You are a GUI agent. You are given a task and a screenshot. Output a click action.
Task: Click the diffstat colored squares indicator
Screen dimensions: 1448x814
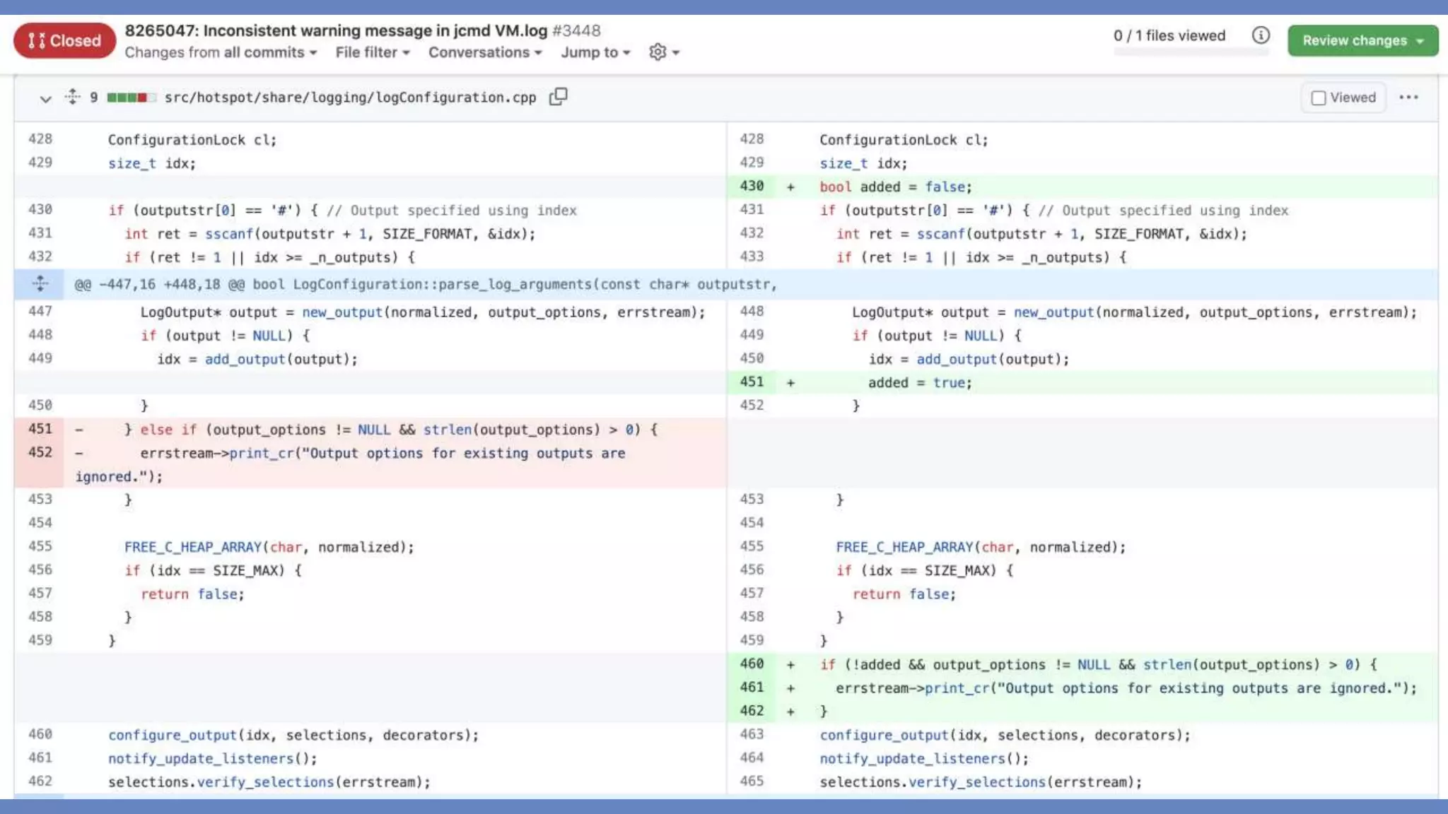(131, 98)
